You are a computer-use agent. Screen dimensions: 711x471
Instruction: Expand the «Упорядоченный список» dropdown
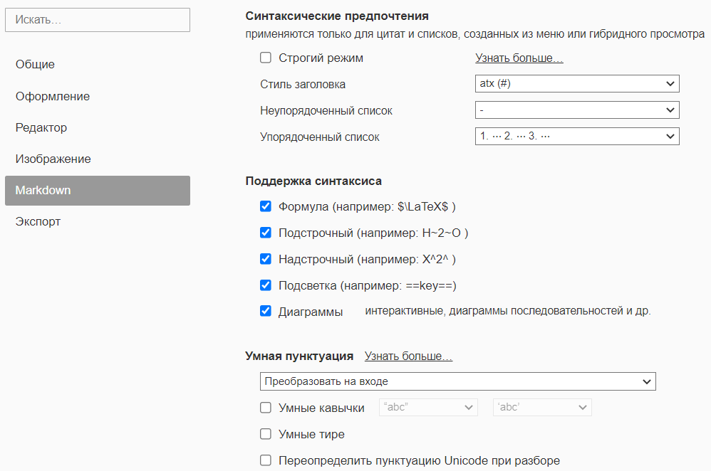pyautogui.click(x=577, y=136)
